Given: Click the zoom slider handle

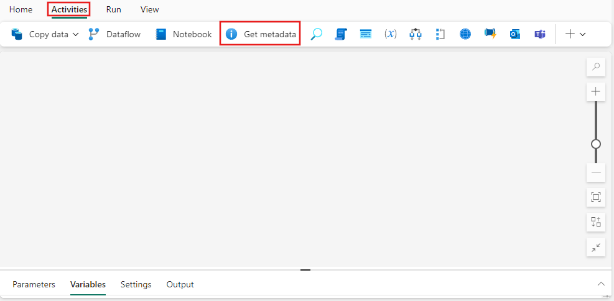Looking at the screenshot, I should coord(596,144).
